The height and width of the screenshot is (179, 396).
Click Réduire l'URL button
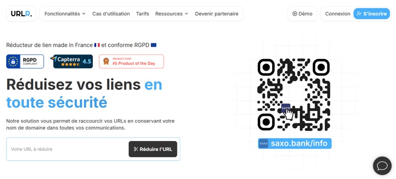click(153, 149)
